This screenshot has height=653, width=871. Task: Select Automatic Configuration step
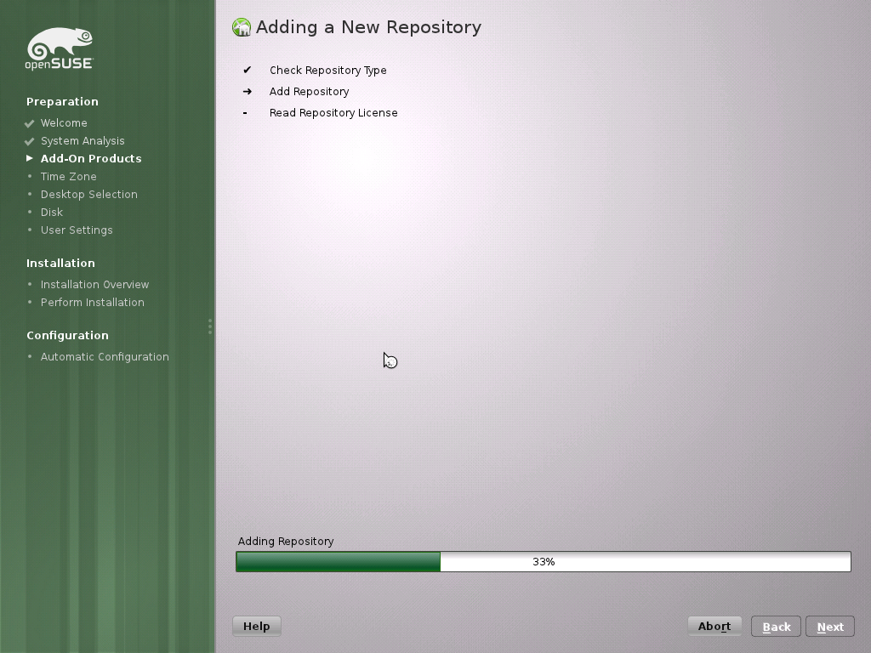click(105, 356)
